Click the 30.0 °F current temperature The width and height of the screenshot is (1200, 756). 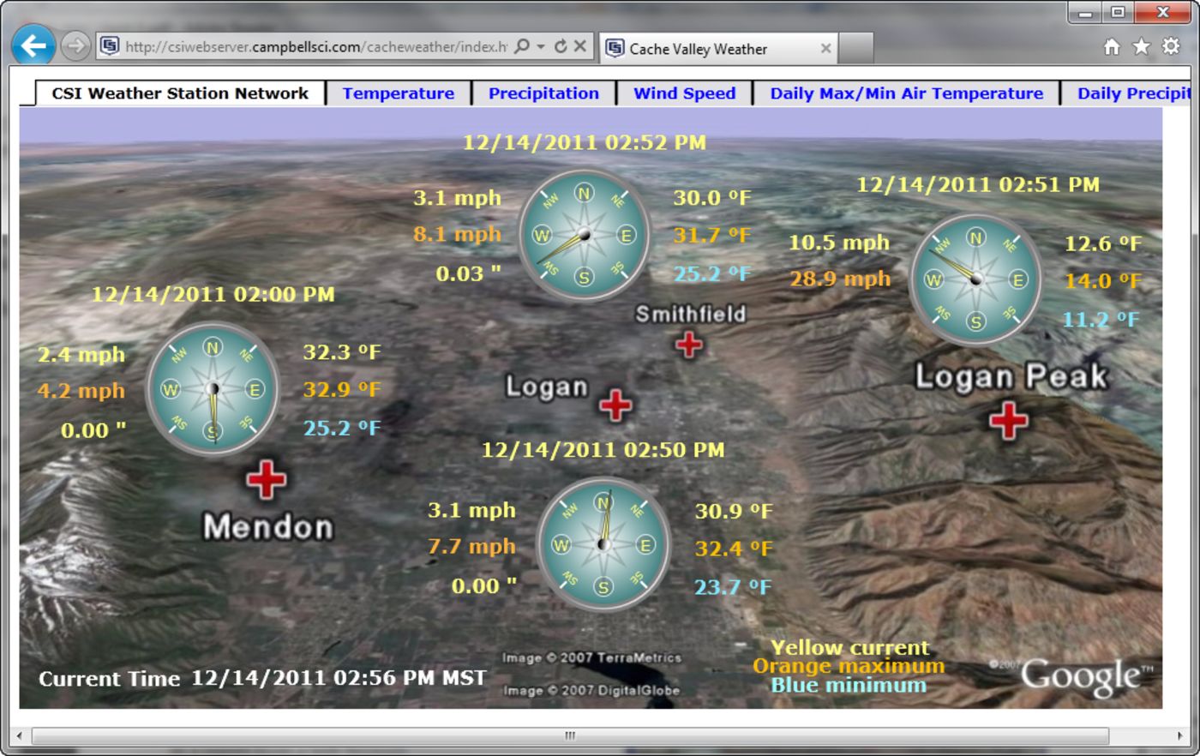point(712,198)
